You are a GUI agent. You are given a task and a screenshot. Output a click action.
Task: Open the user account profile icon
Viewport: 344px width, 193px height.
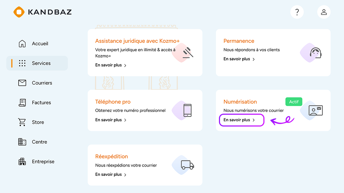[x=324, y=12]
